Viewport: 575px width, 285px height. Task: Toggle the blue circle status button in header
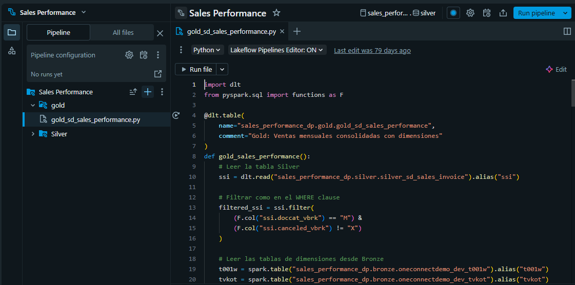click(453, 13)
